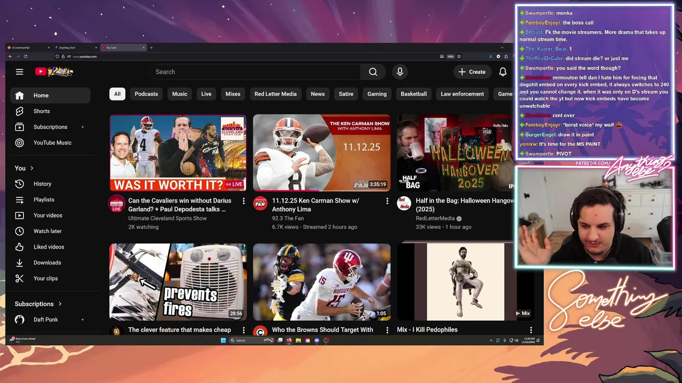Image resolution: width=682 pixels, height=383 pixels.
Task: Reload the page in browser toolbar
Action: coord(25,56)
